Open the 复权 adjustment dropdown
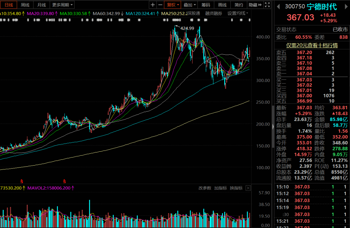 click(173, 5)
